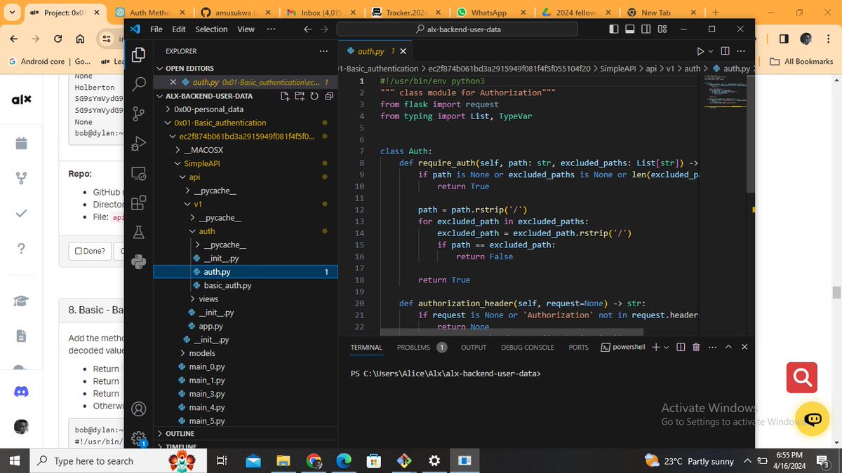
Task: Open the Manage gear in VS Code
Action: tap(139, 438)
